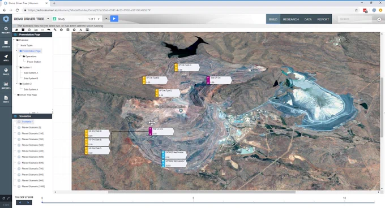The height and width of the screenshot is (208, 385).
Task: Click the insert image toolbar icon
Action: (x=87, y=30)
